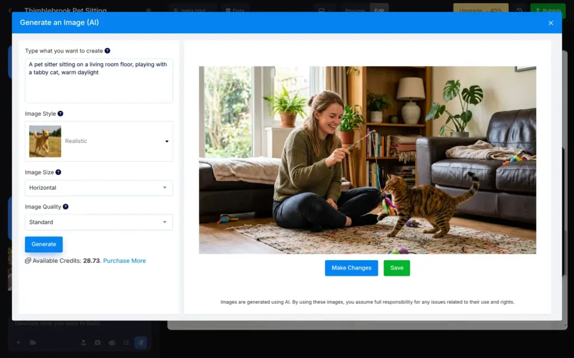Click the Image Style dropdown arrow
This screenshot has width=574, height=358.
pyautogui.click(x=166, y=142)
